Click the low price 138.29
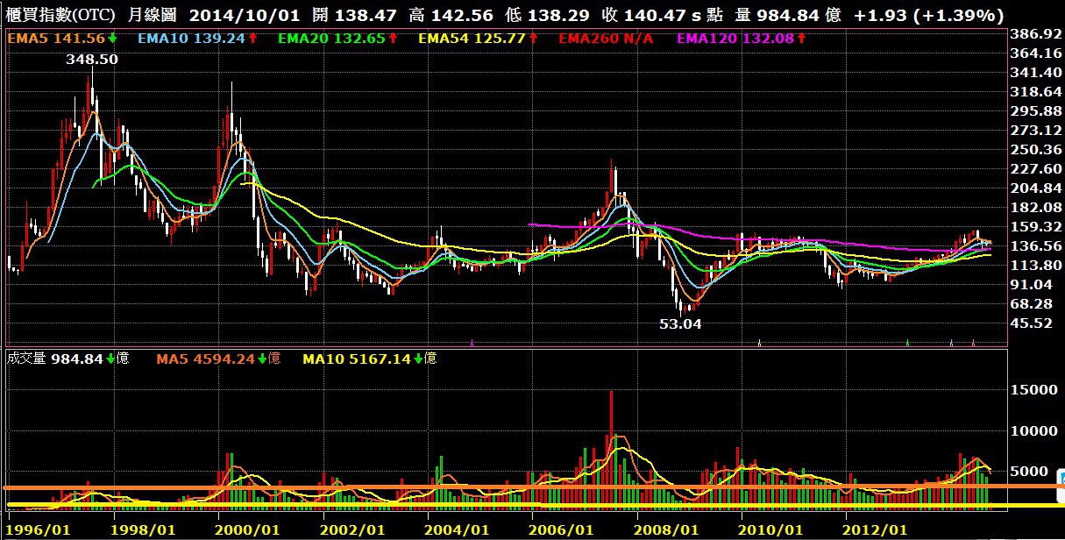Viewport: 1065px width, 540px height. click(559, 15)
